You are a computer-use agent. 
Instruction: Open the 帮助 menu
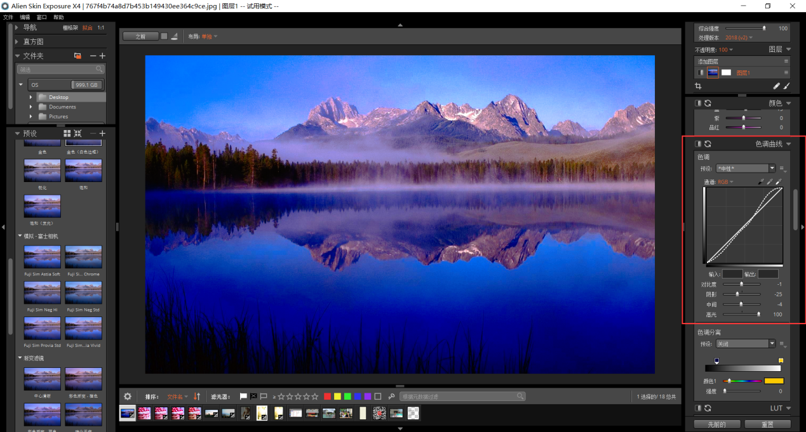(x=58, y=17)
